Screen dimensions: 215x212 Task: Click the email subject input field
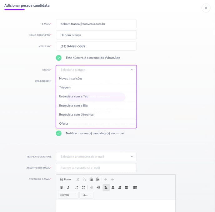[96, 168]
